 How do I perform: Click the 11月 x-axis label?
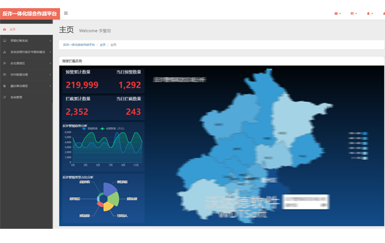(136, 165)
